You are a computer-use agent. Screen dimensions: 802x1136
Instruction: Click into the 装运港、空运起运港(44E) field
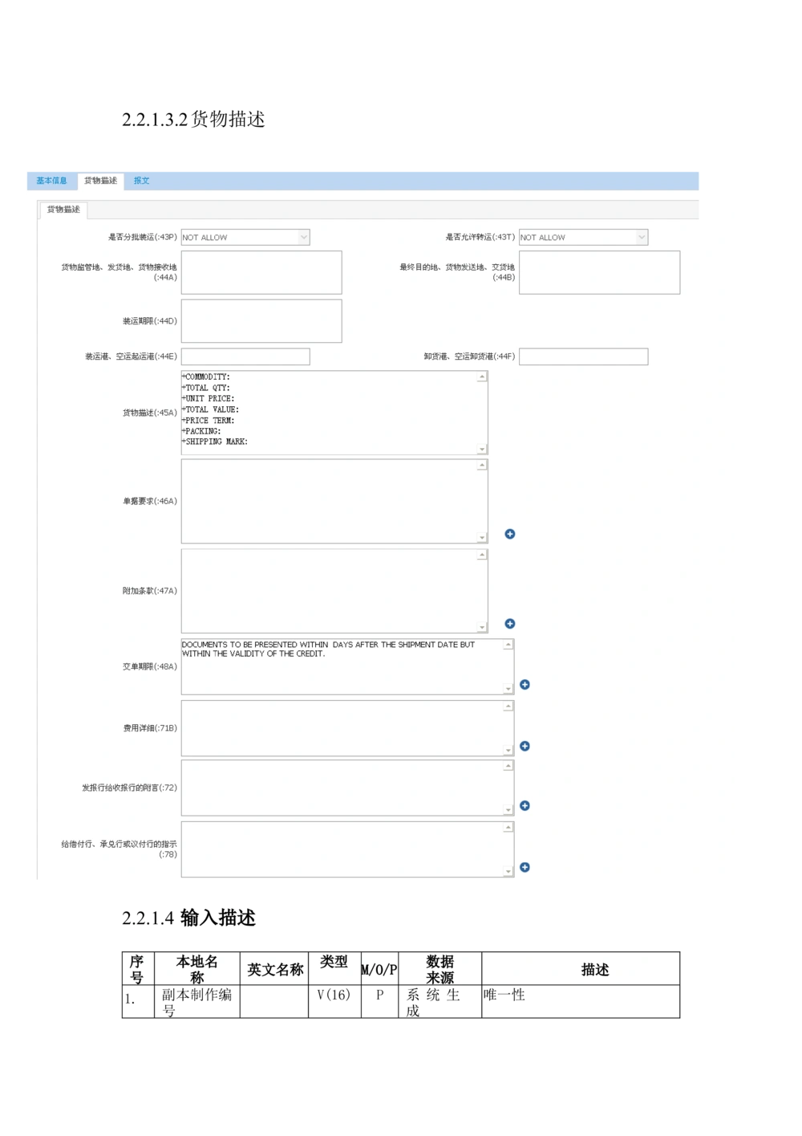coord(245,356)
